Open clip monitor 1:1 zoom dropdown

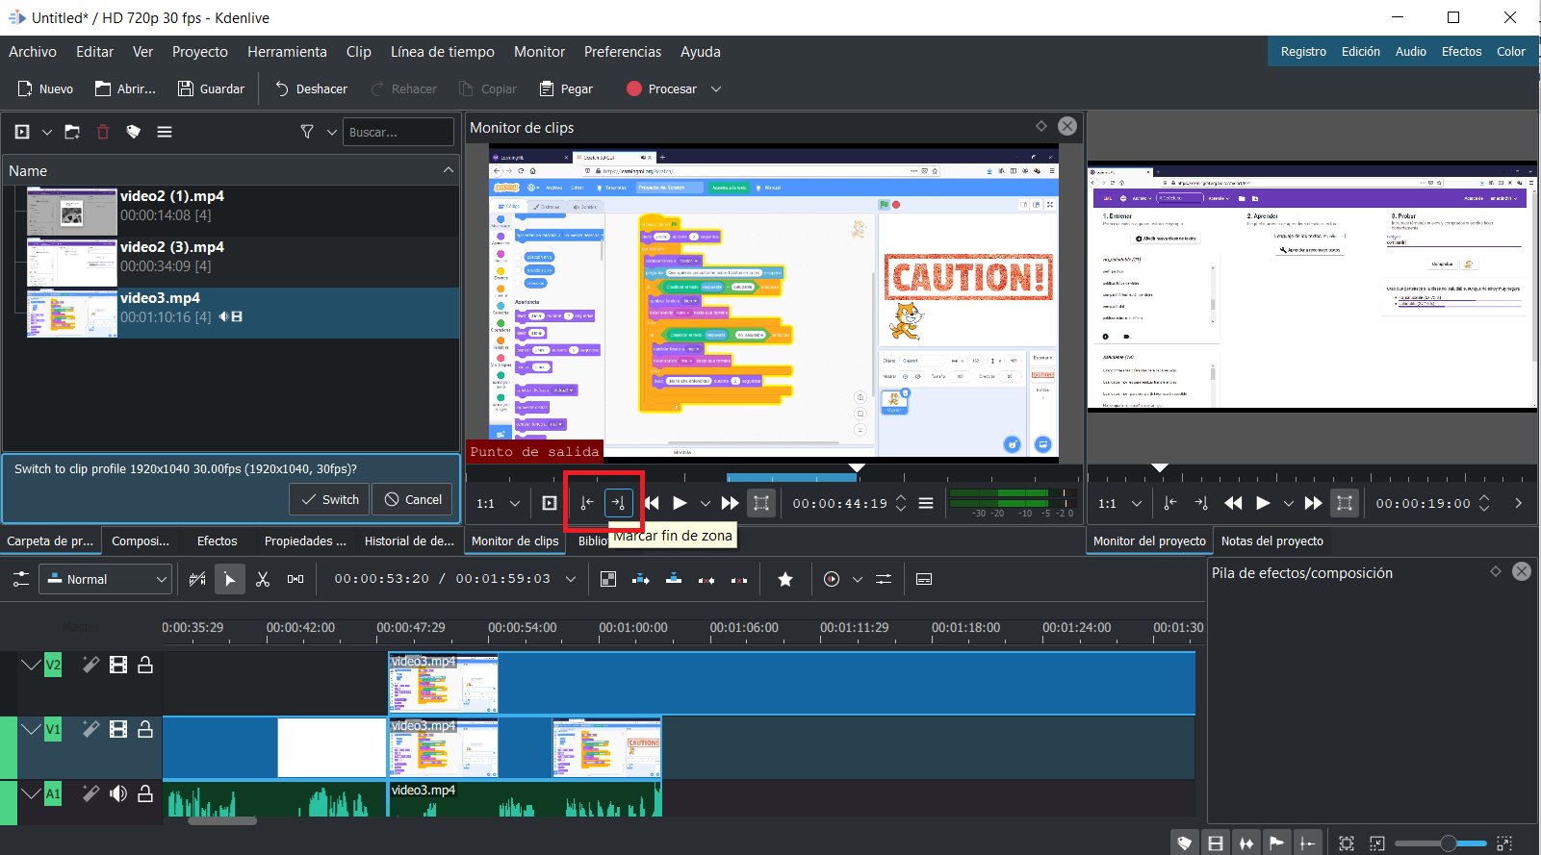[x=499, y=503]
